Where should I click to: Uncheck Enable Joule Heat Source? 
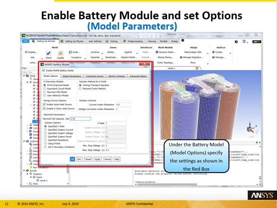tap(44, 104)
